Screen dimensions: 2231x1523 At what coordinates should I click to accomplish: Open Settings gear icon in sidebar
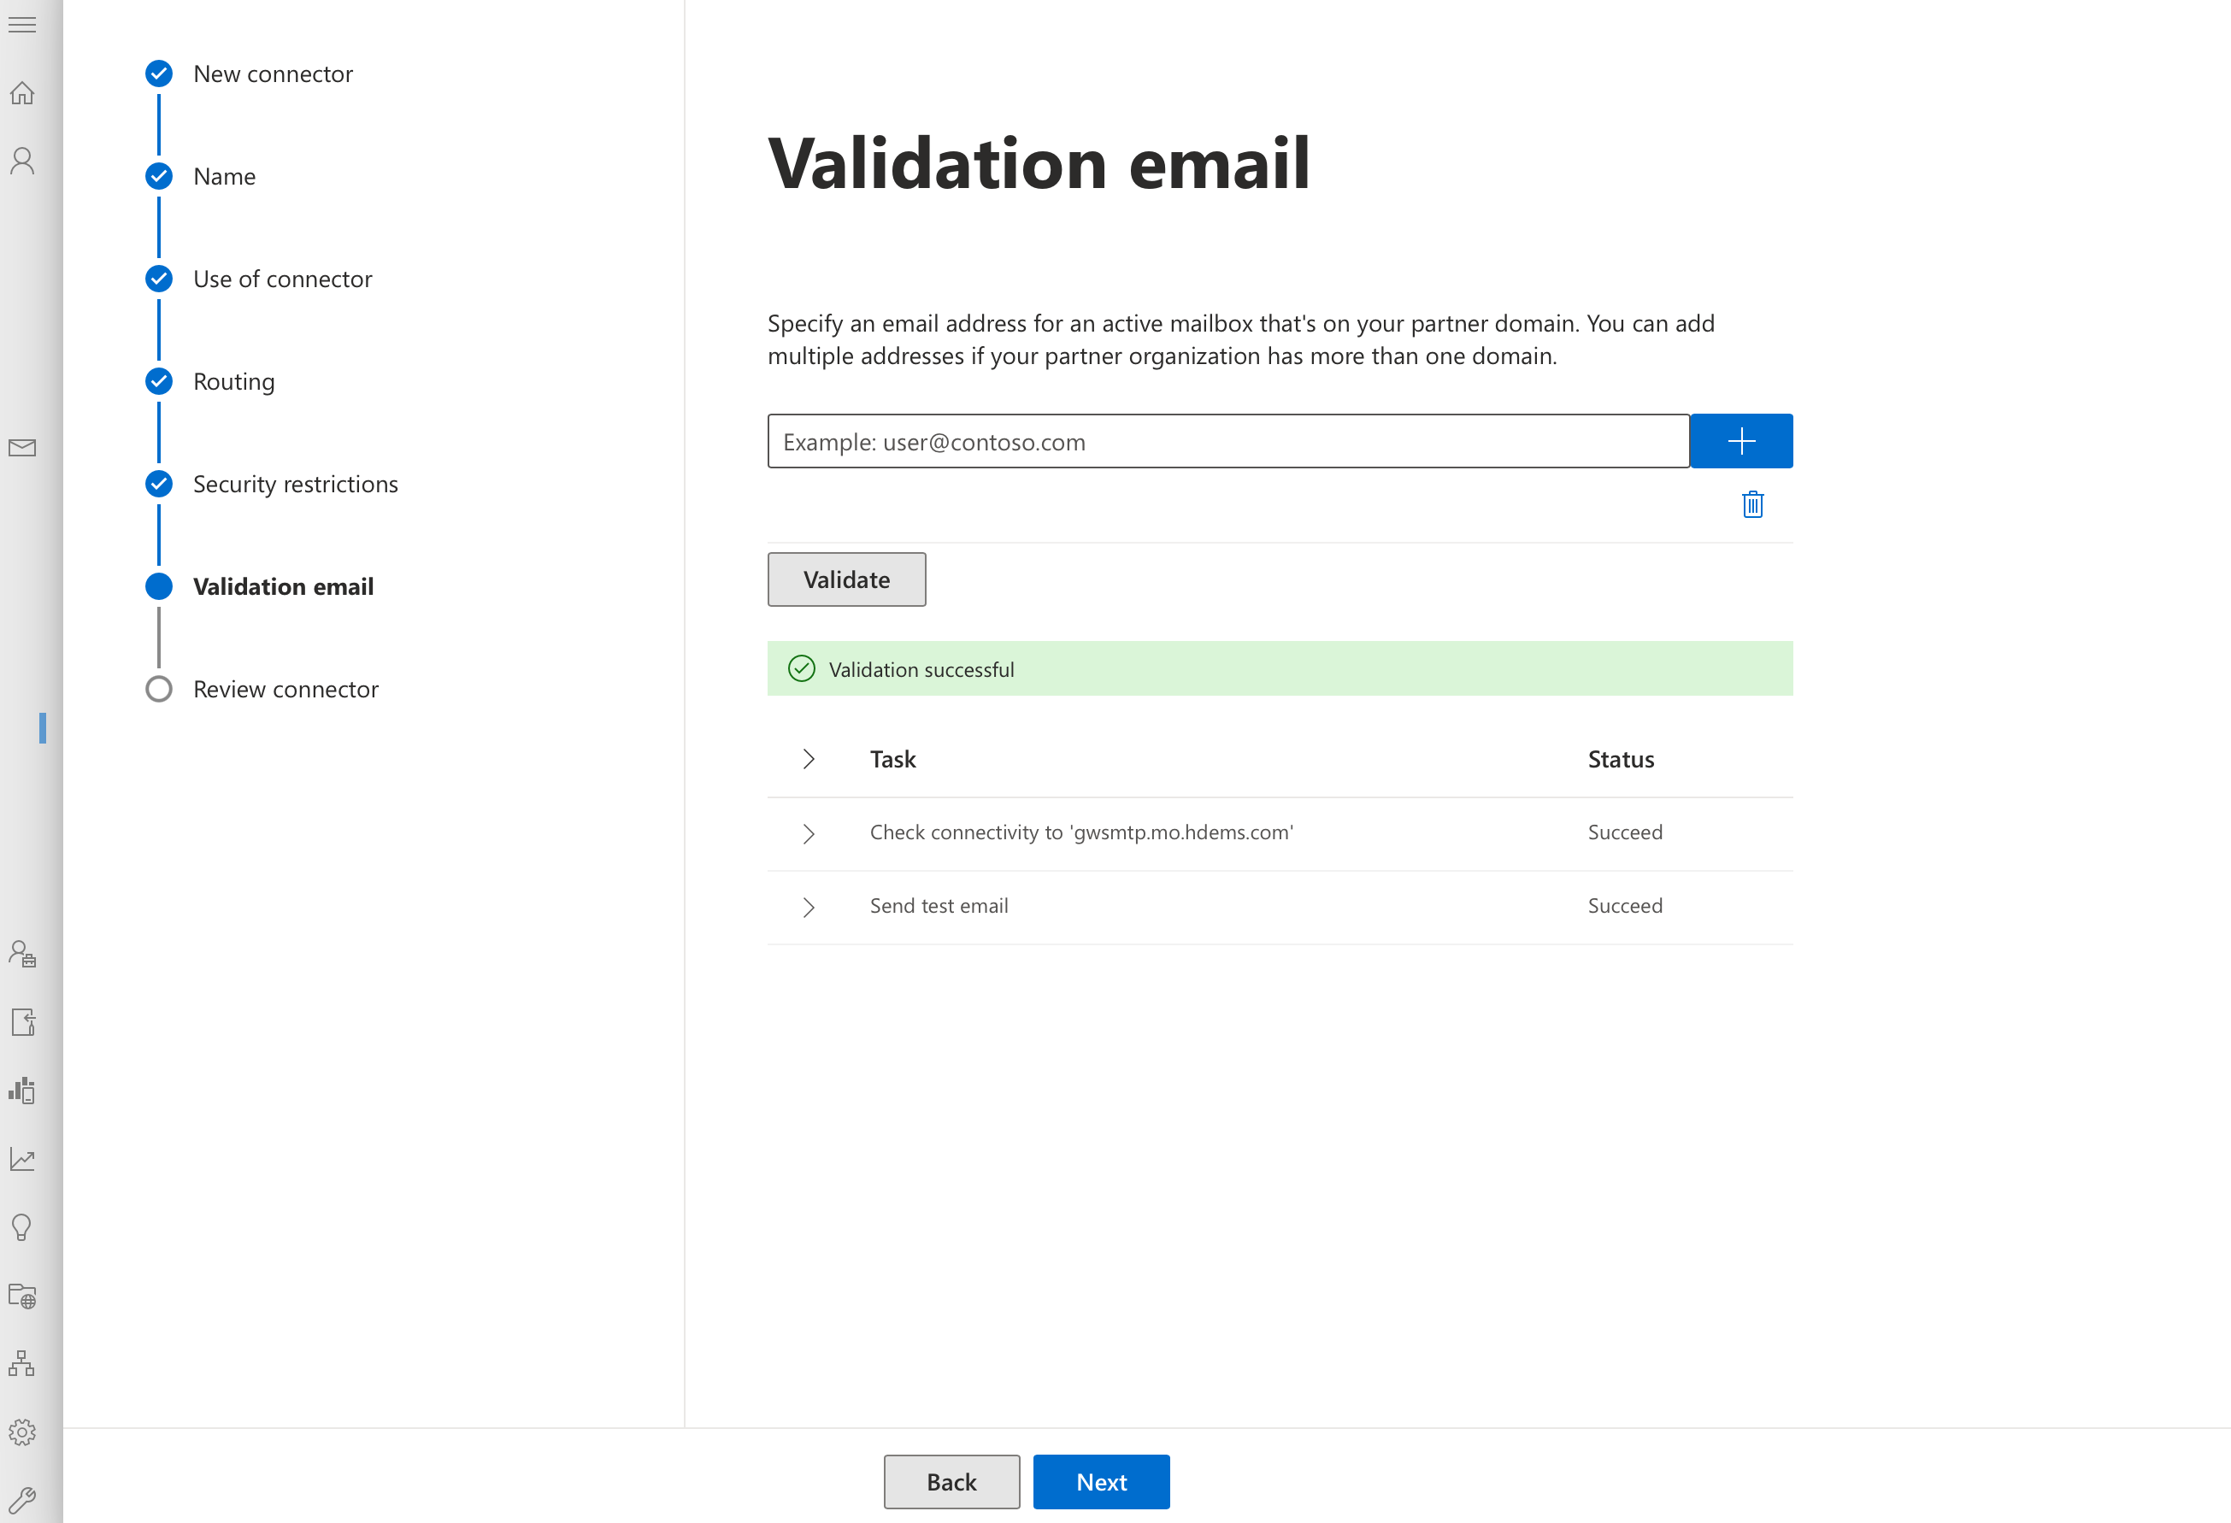click(22, 1432)
